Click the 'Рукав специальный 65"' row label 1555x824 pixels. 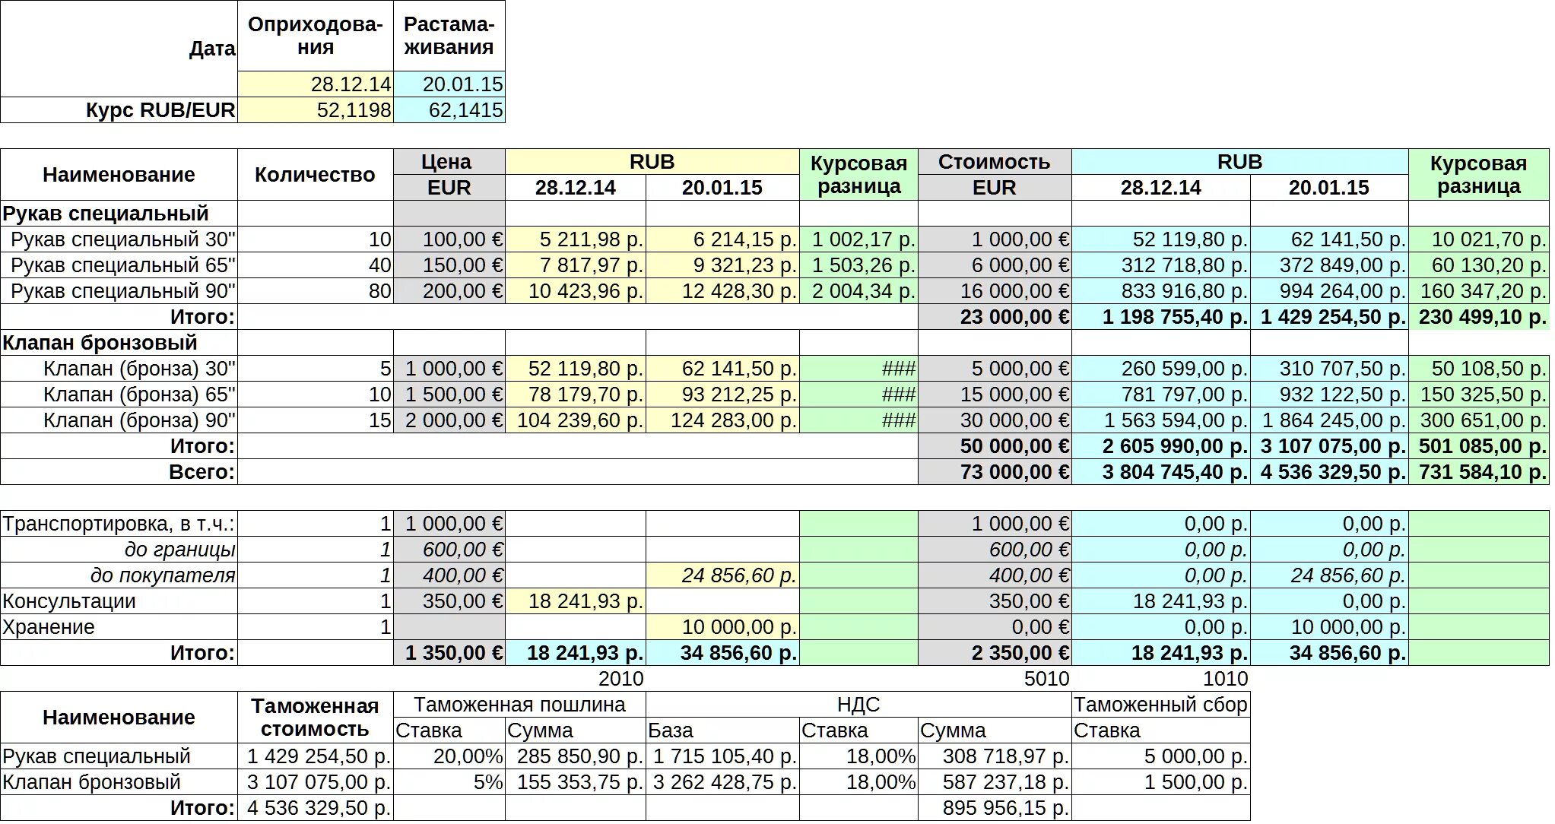(x=119, y=265)
